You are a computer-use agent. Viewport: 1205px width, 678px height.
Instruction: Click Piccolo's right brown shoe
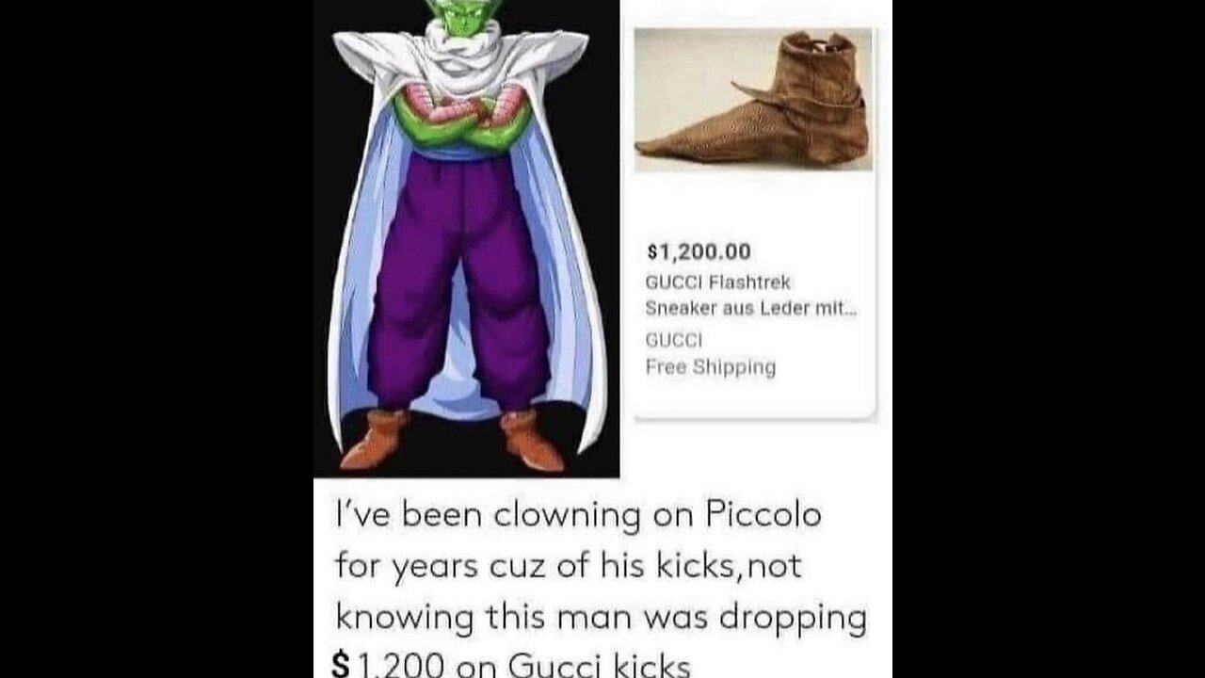tap(532, 439)
